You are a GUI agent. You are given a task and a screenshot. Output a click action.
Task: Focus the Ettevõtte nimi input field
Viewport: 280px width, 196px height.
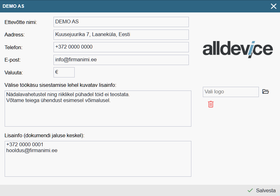pos(121,22)
